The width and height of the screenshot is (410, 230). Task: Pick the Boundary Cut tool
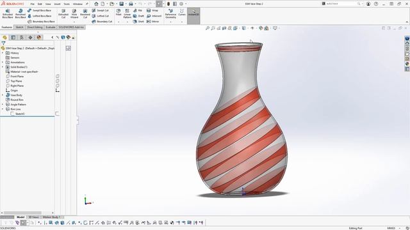102,21
